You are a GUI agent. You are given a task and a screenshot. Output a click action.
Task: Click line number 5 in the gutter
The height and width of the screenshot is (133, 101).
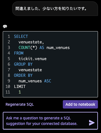[x=9, y=59]
